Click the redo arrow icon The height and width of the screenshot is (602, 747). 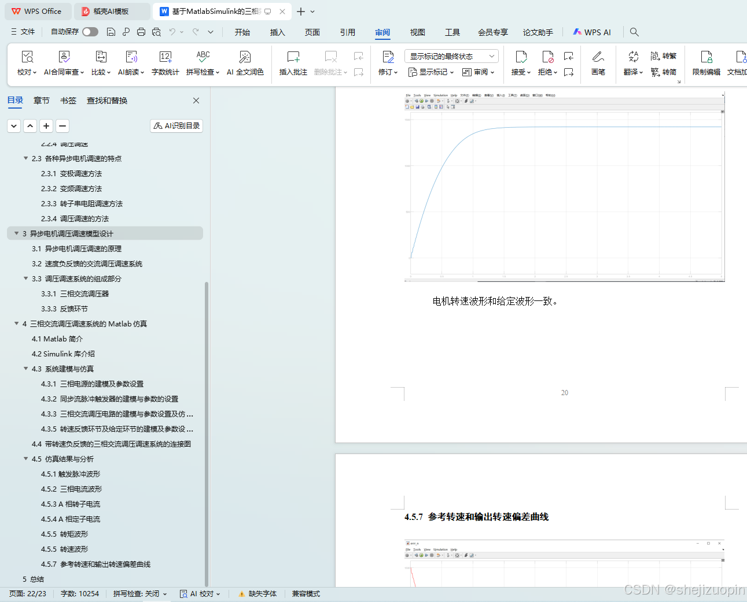pyautogui.click(x=196, y=32)
